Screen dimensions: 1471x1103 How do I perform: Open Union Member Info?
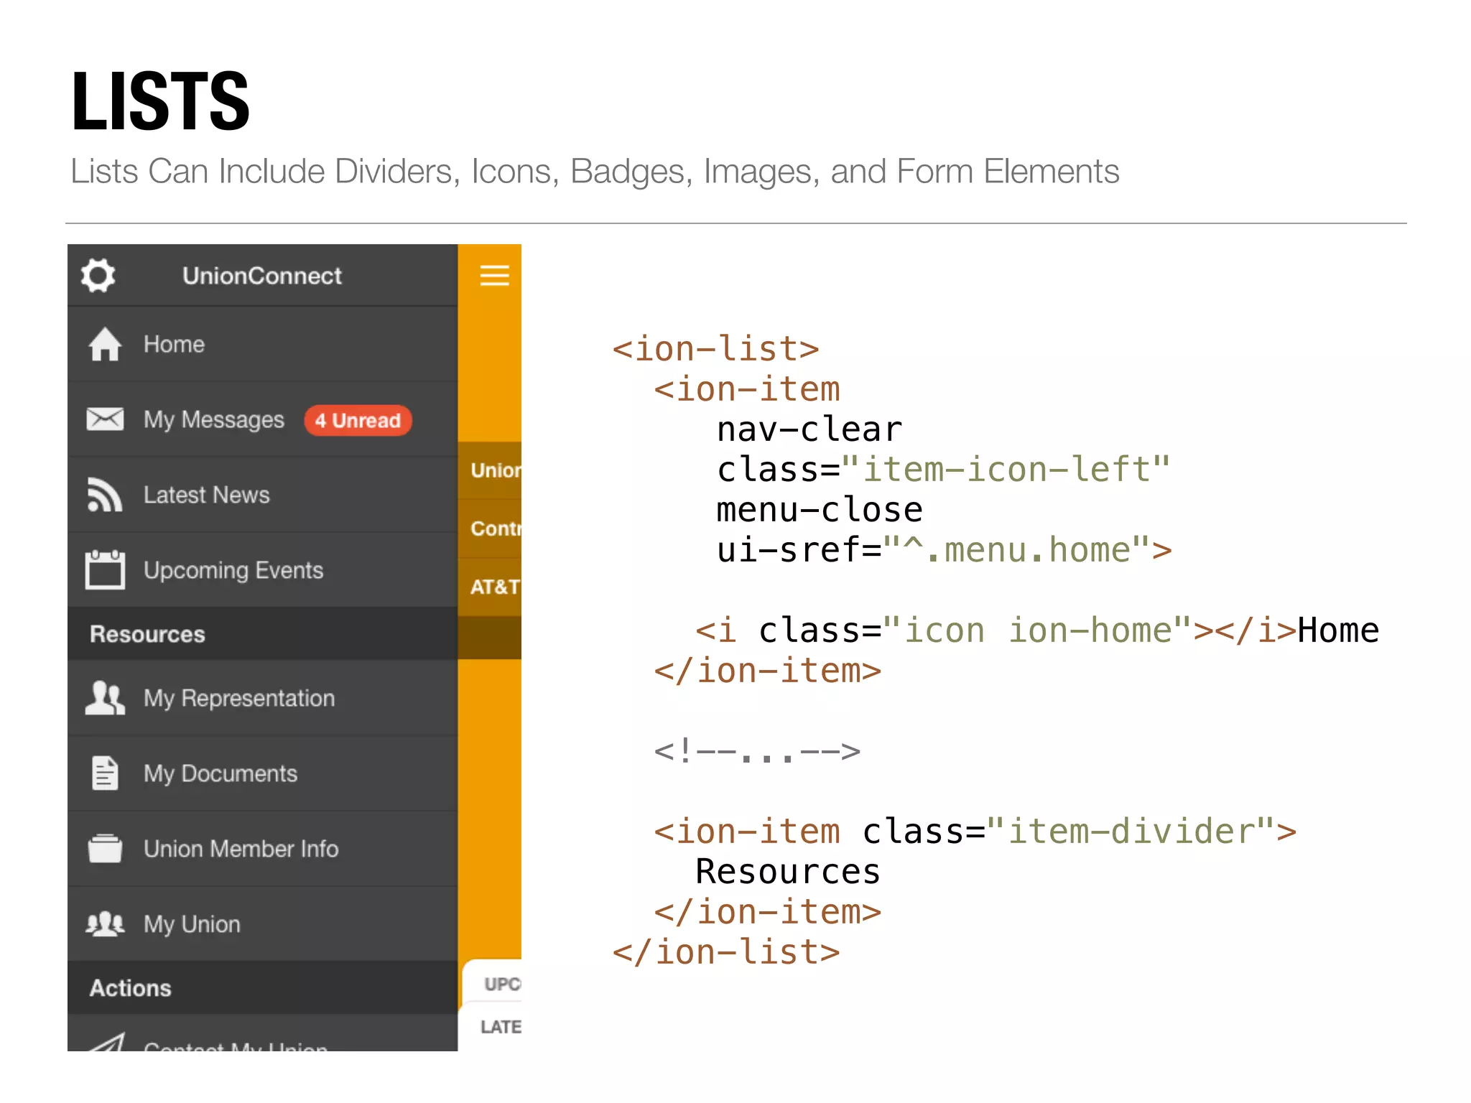point(262,849)
